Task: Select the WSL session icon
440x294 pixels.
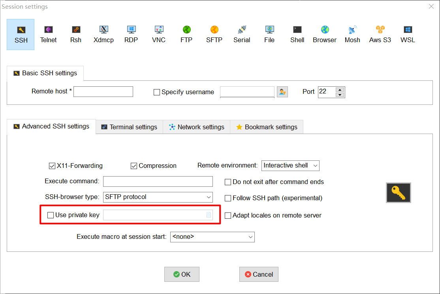Action: click(x=408, y=34)
